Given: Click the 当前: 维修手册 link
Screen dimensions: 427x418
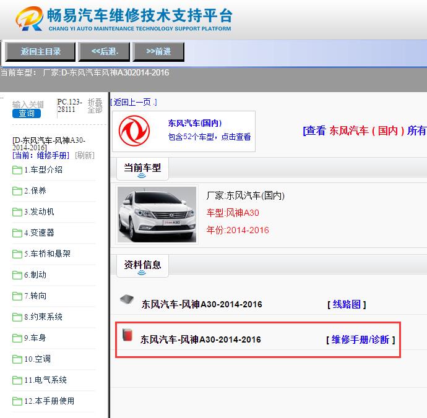Looking at the screenshot, I should (41, 155).
